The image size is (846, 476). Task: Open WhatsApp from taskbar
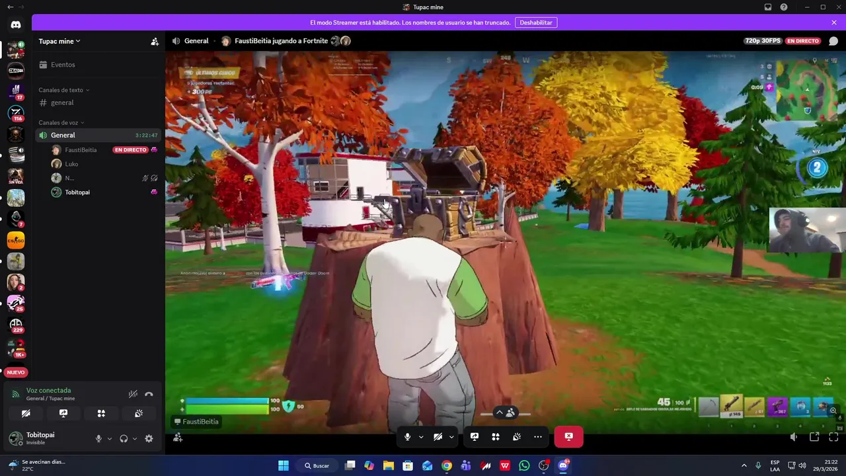coord(524,465)
